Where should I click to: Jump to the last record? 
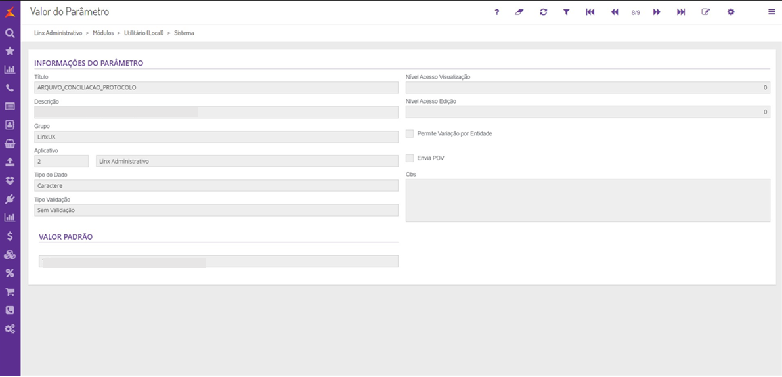click(682, 12)
